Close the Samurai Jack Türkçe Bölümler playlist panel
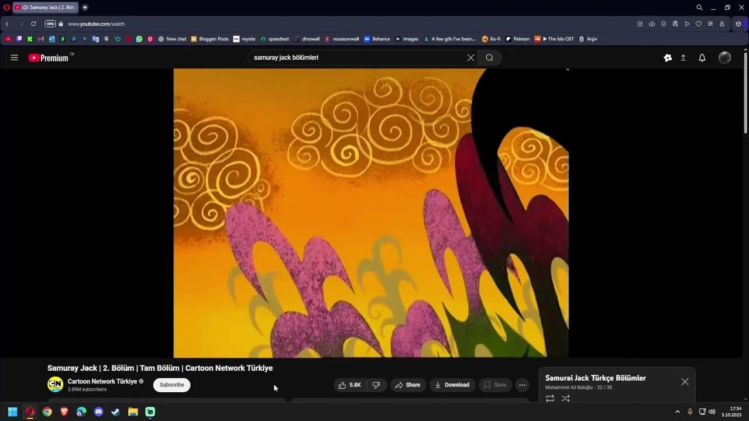Viewport: 749px width, 421px height. [x=685, y=382]
